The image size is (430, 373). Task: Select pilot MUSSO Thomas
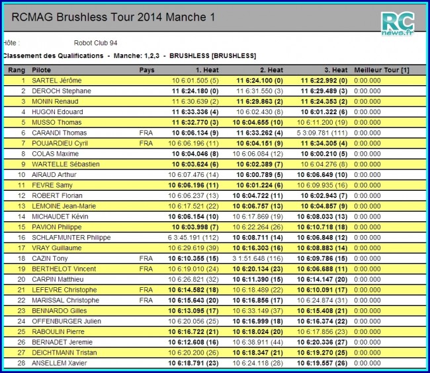[x=57, y=122]
